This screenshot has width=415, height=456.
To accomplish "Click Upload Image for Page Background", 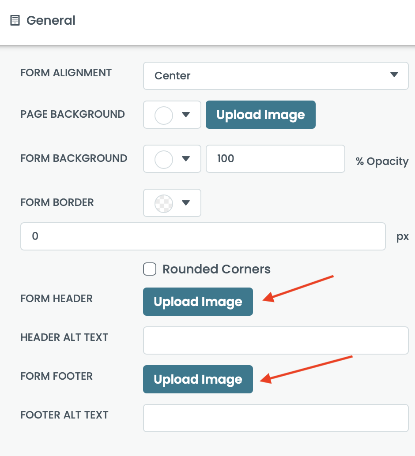I will click(260, 115).
